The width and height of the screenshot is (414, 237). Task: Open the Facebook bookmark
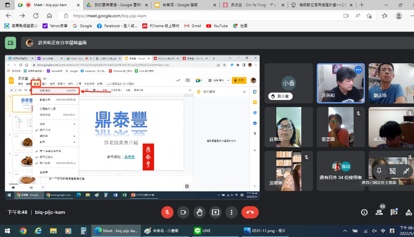click(117, 26)
